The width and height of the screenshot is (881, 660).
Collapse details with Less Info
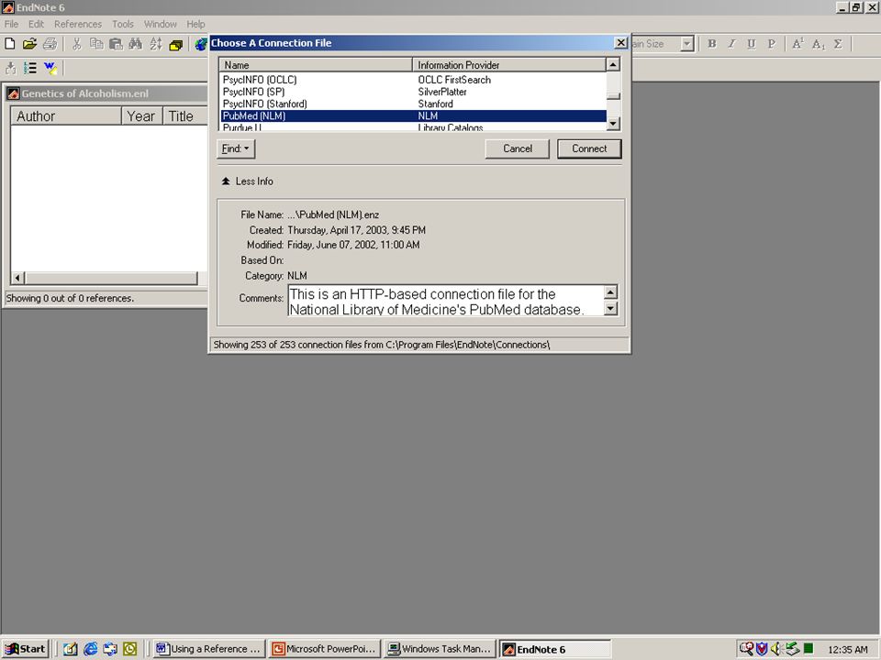[247, 181]
